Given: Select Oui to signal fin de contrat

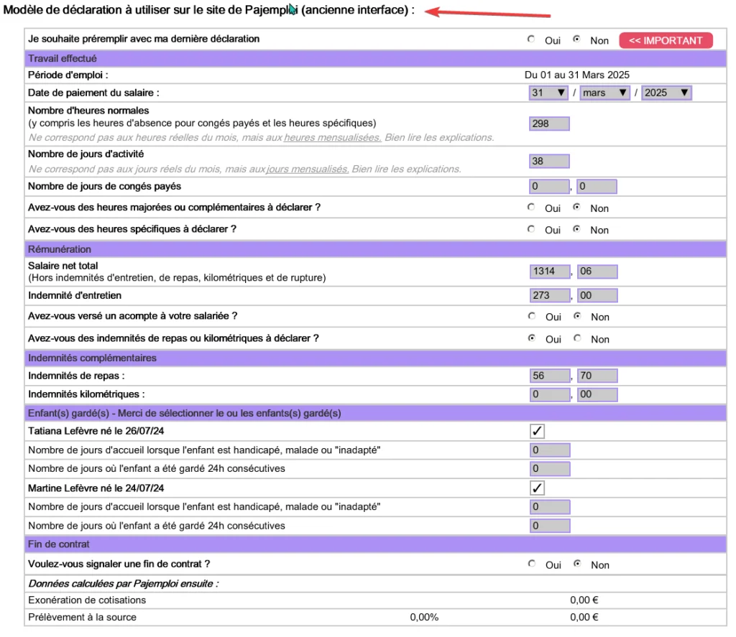Looking at the screenshot, I should 531,564.
